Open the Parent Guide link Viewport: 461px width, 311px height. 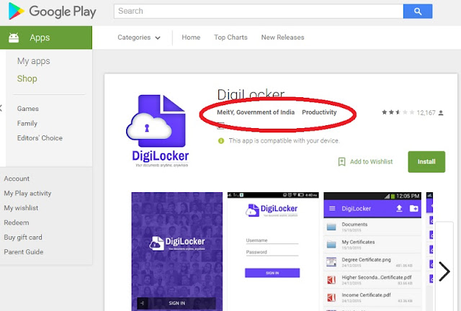[x=24, y=252]
